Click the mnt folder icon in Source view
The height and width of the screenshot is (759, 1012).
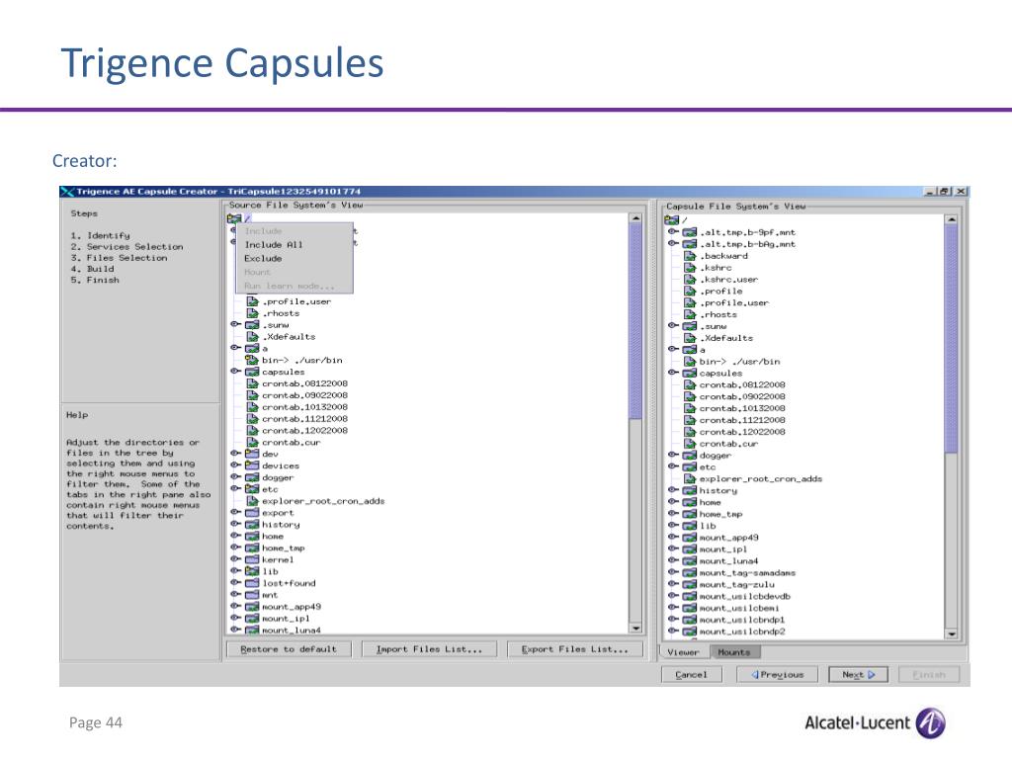[252, 594]
